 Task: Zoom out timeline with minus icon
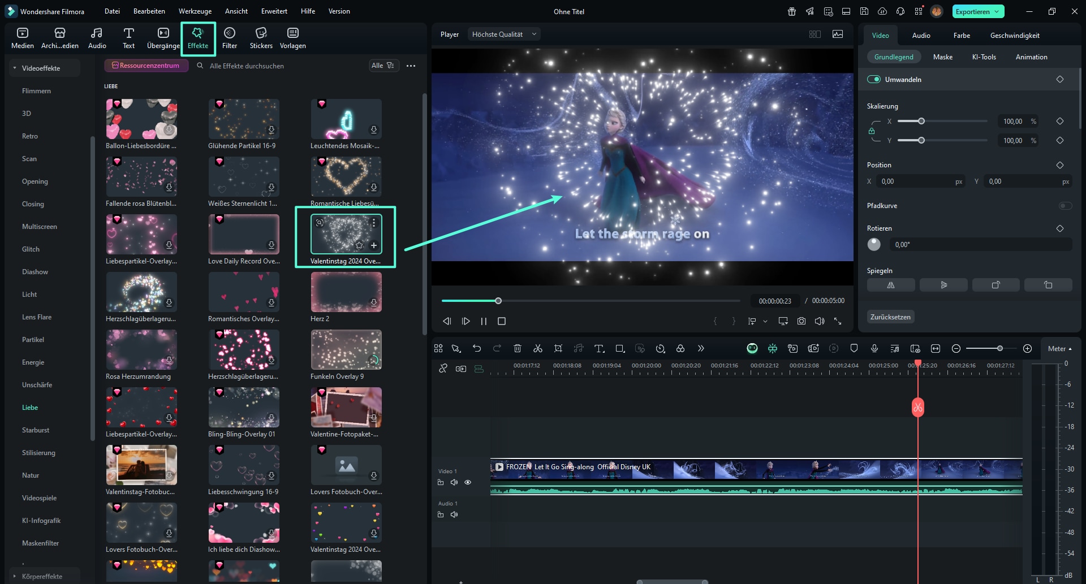tap(956, 348)
